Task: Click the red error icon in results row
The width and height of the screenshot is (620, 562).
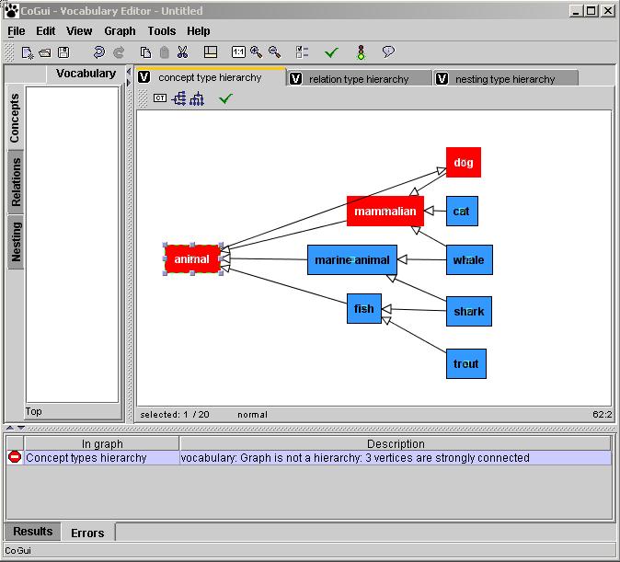Action: tap(15, 457)
